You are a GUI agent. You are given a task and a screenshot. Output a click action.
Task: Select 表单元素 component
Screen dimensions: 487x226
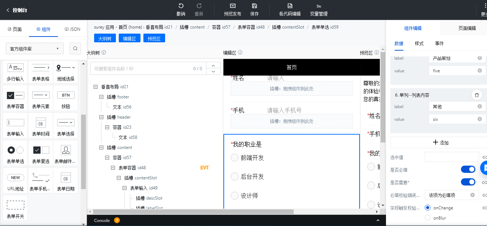[x=41, y=99]
